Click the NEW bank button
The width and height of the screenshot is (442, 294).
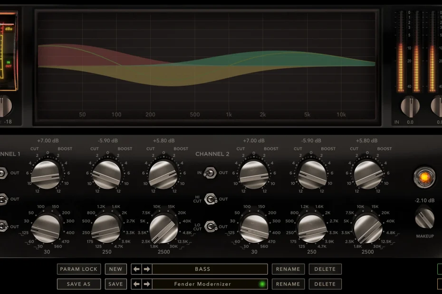pos(115,269)
